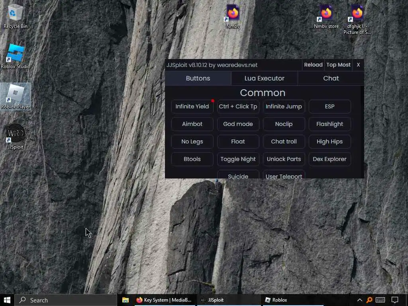Open the touch keyboard tray icon
This screenshot has width=408, height=306.
coord(380,300)
